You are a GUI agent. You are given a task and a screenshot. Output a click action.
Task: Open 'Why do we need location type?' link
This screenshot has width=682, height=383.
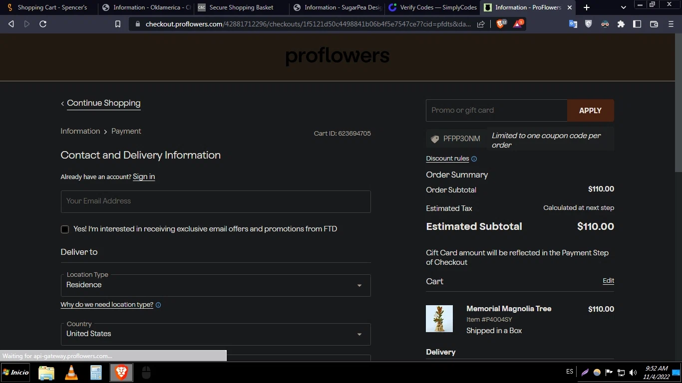(x=107, y=305)
